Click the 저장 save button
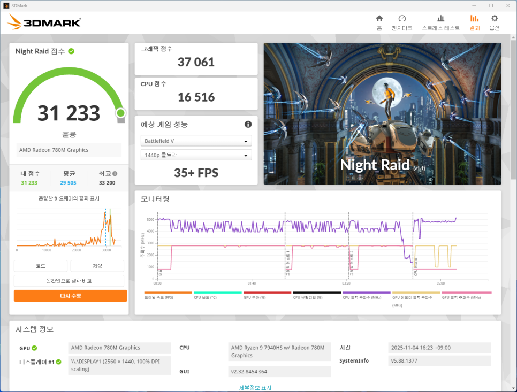Image resolution: width=517 pixels, height=392 pixels. click(97, 266)
